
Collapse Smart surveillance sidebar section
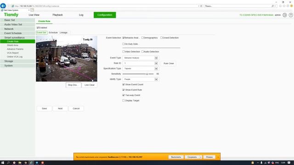pyautogui.click(x=17, y=38)
